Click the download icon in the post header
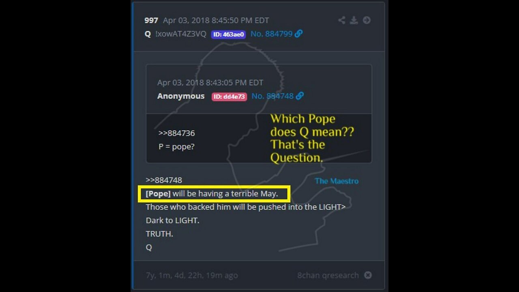 (354, 20)
